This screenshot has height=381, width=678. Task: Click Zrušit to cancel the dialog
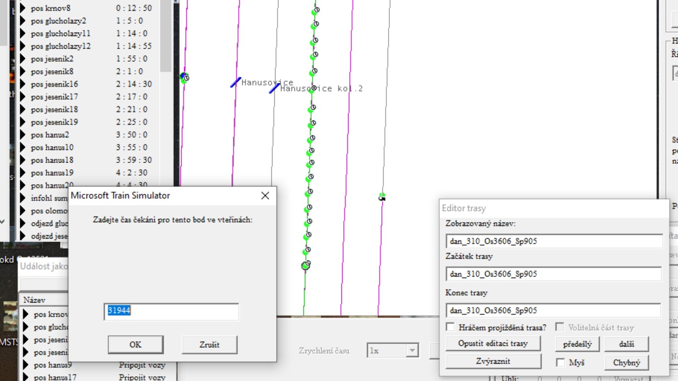coord(209,345)
